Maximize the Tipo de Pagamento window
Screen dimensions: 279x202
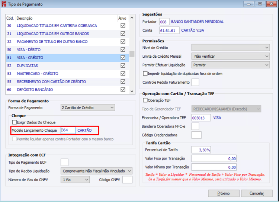260,4
